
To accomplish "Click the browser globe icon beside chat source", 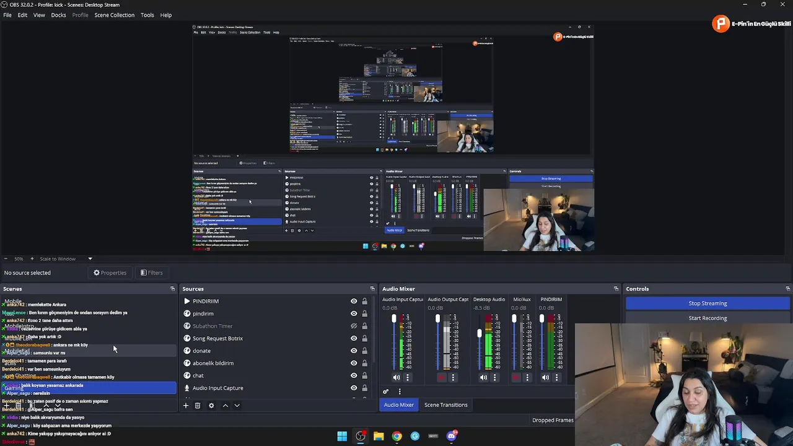I will (186, 375).
